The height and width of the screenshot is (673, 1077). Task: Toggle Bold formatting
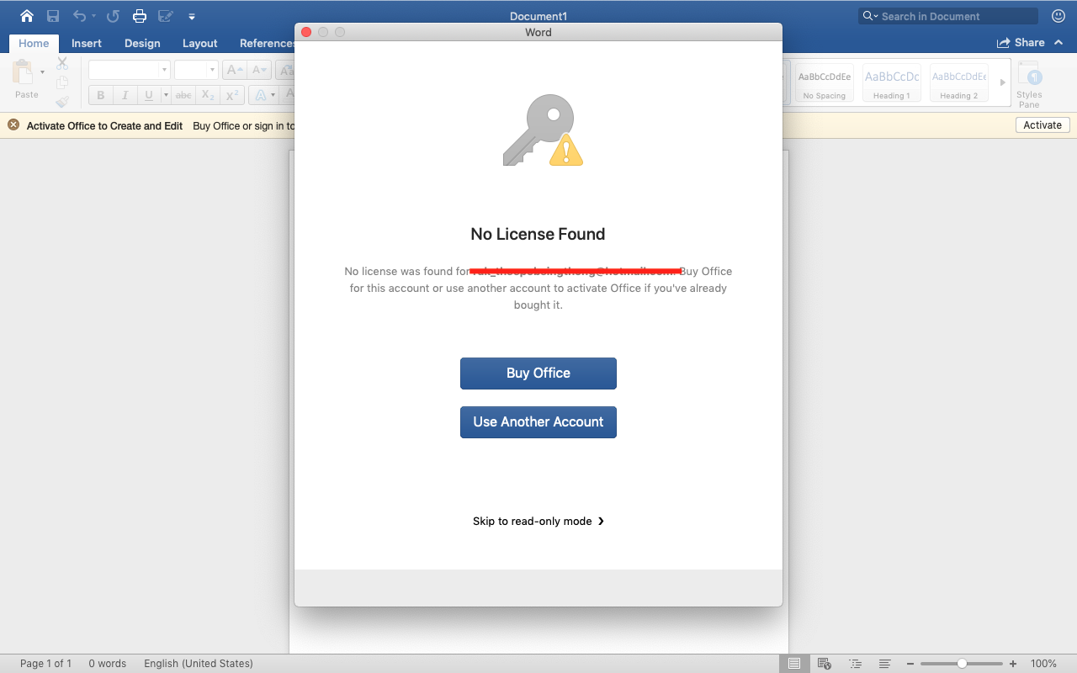pyautogui.click(x=101, y=95)
